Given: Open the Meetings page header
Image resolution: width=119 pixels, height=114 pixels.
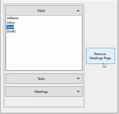Looking at the screenshot, I should click(x=44, y=92).
